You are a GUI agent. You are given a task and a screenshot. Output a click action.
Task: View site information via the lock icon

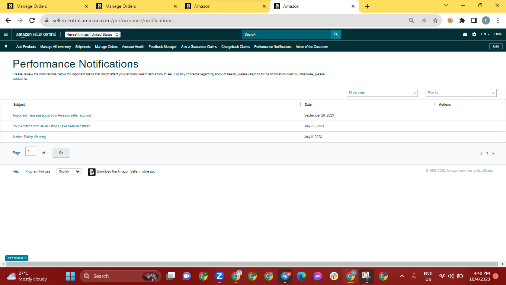pyautogui.click(x=47, y=21)
